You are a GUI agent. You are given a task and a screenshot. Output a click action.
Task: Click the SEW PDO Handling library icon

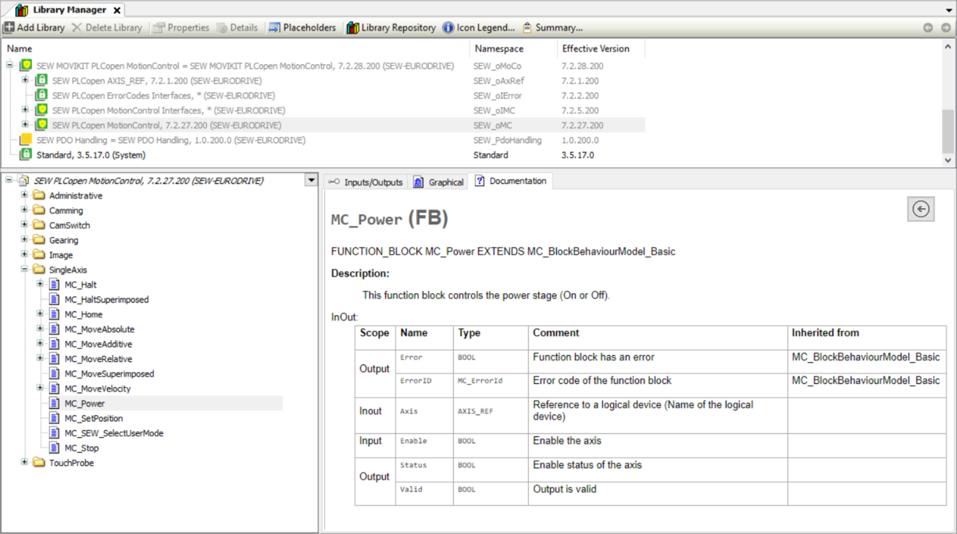26,140
